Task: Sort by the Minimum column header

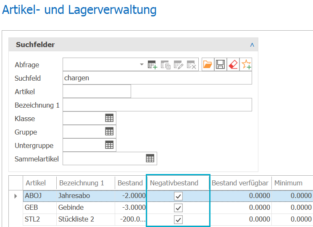Action: [x=292, y=183]
